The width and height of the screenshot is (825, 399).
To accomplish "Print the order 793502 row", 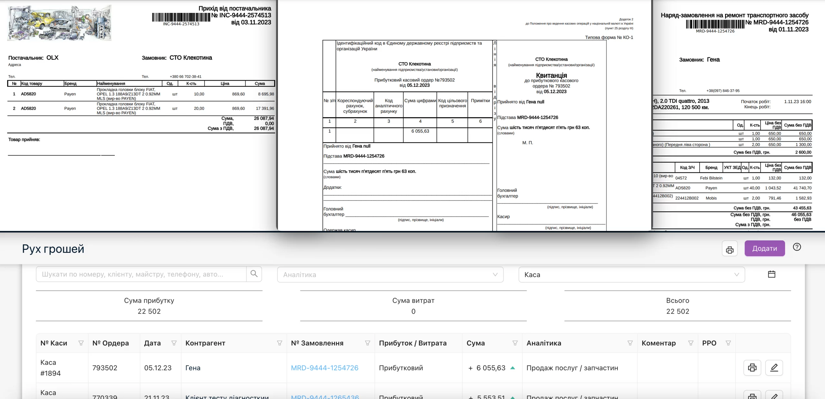I will [752, 368].
